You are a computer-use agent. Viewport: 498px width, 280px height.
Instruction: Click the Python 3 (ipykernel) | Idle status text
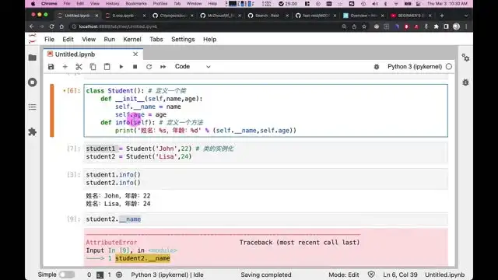(167, 275)
